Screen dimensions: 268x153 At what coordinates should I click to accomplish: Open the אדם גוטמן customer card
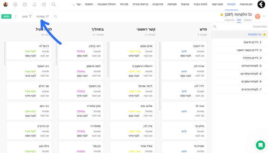pos(132,50)
